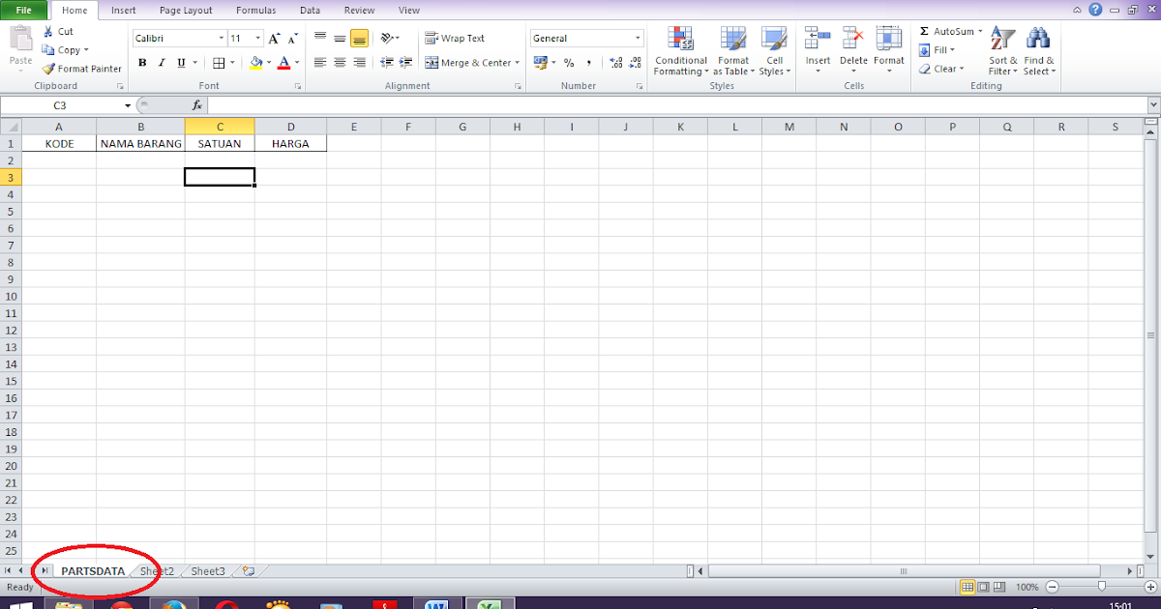Open the Number Format dropdown showing General
The height and width of the screenshot is (609, 1161).
tap(639, 37)
